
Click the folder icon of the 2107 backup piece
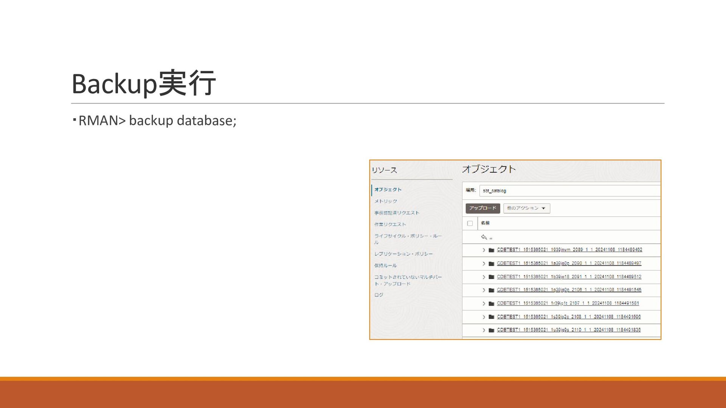pyautogui.click(x=491, y=304)
